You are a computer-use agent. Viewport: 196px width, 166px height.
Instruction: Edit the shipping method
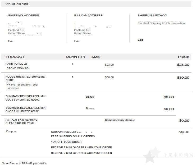(140, 40)
